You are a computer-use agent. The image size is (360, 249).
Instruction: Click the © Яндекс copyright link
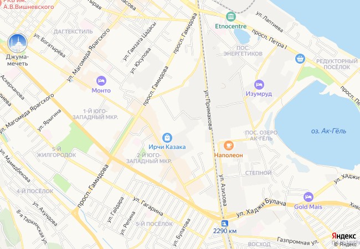pyautogui.click(x=347, y=245)
